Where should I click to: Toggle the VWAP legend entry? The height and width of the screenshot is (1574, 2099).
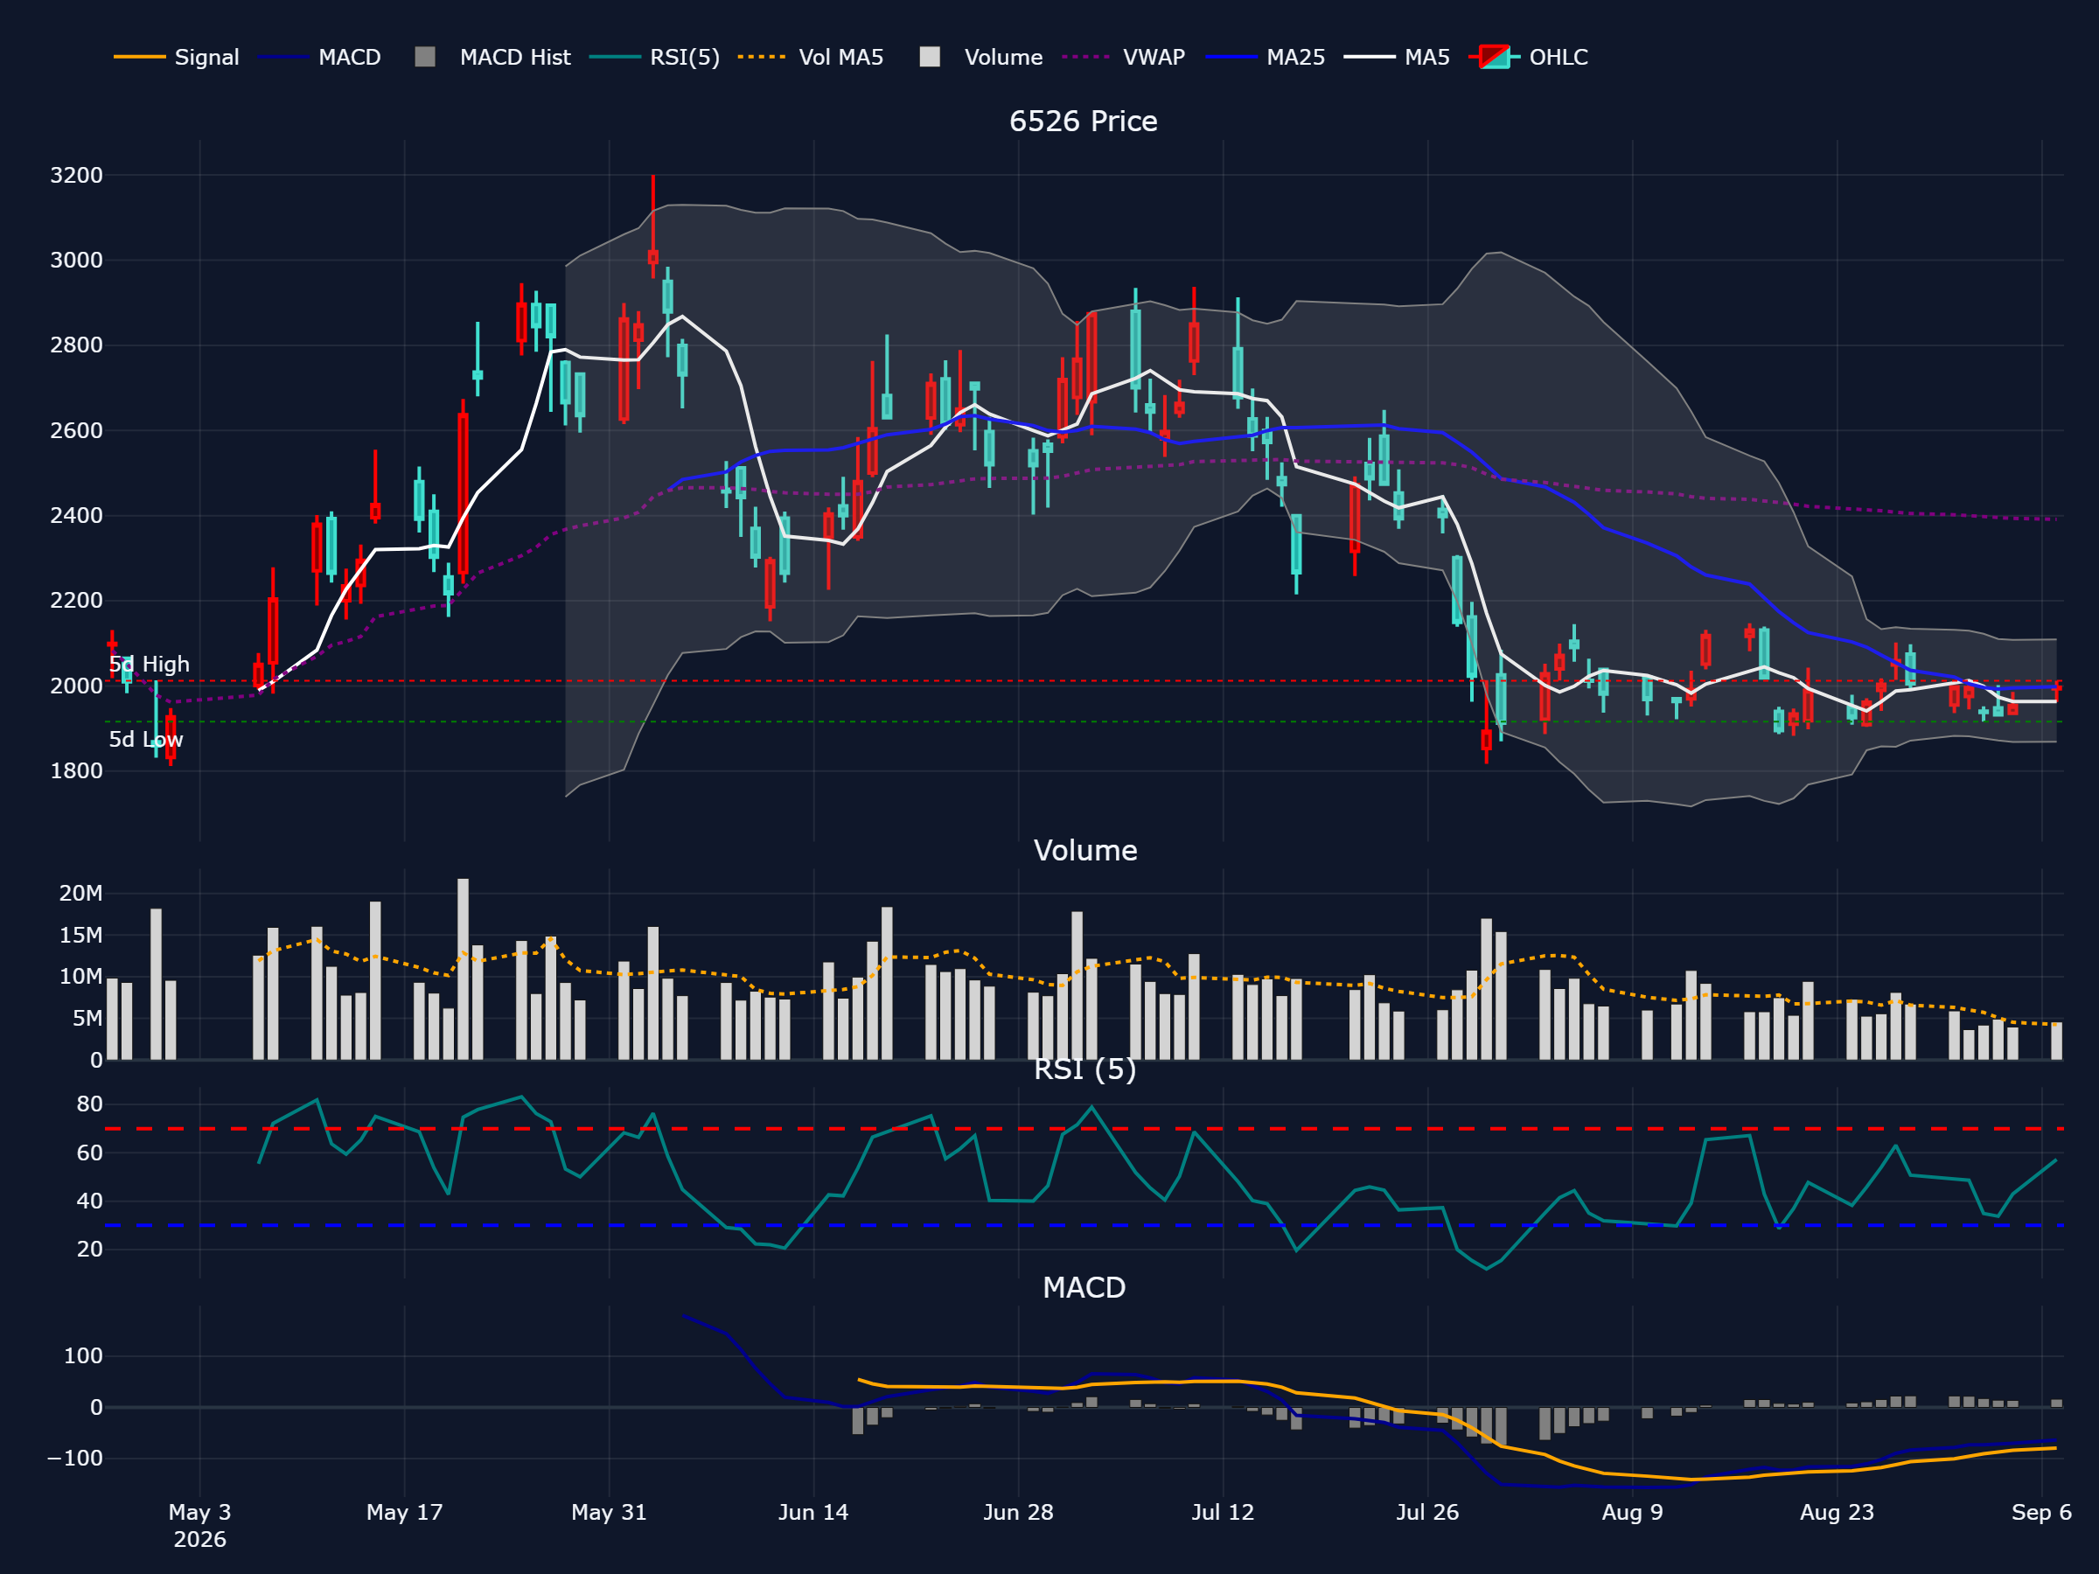coord(1124,57)
